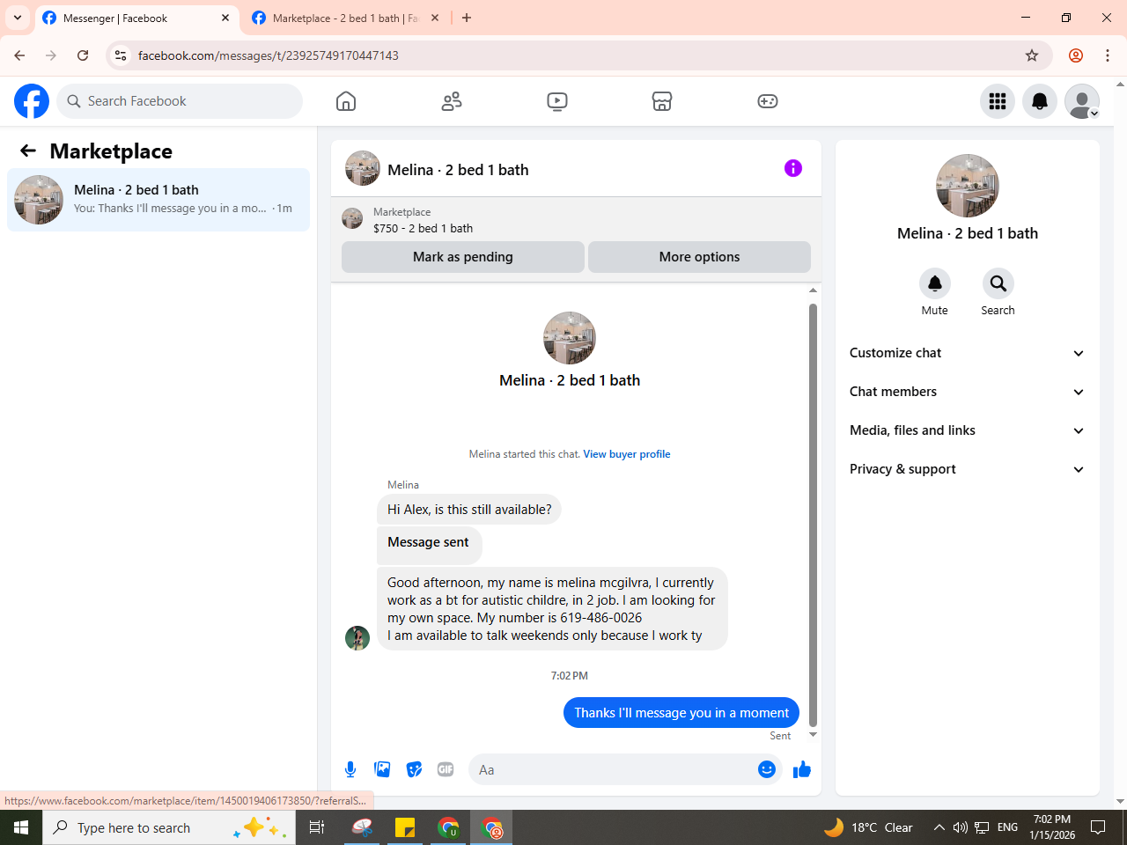This screenshot has width=1127, height=845.
Task: Open the emoji picker in message box
Action: click(x=767, y=769)
